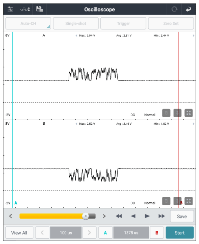Open the Auto-CH dropdown
199x244 pixels.
coord(28,23)
